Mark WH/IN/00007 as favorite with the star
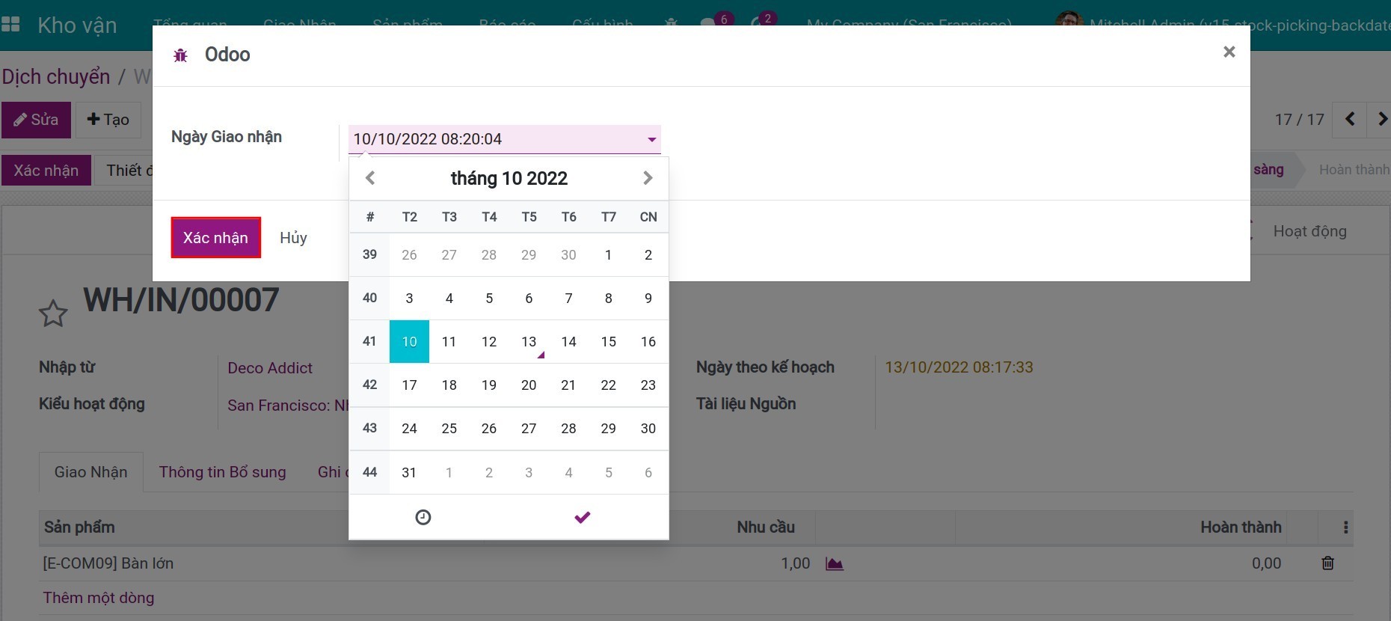This screenshot has height=621, width=1391. [53, 313]
